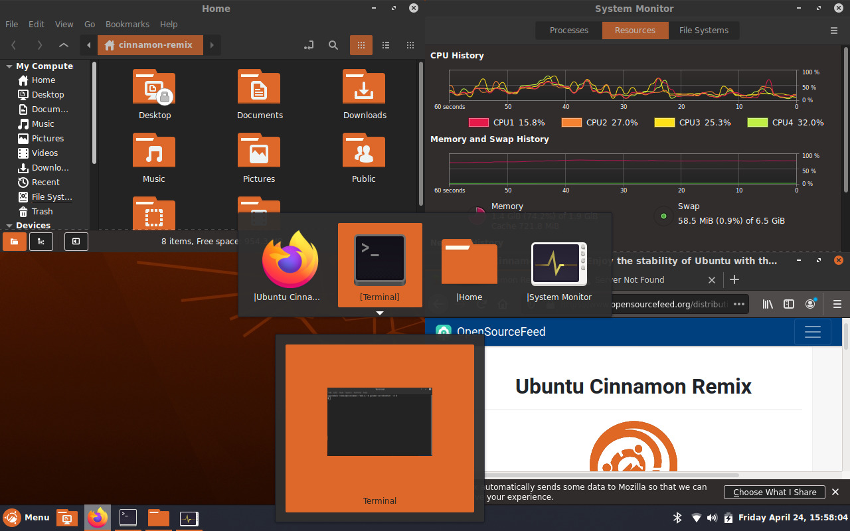
Task: Click the Choose What I Share button
Action: [x=774, y=492]
